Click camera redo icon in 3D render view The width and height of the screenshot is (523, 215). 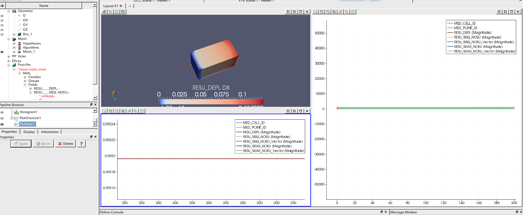point(110,12)
